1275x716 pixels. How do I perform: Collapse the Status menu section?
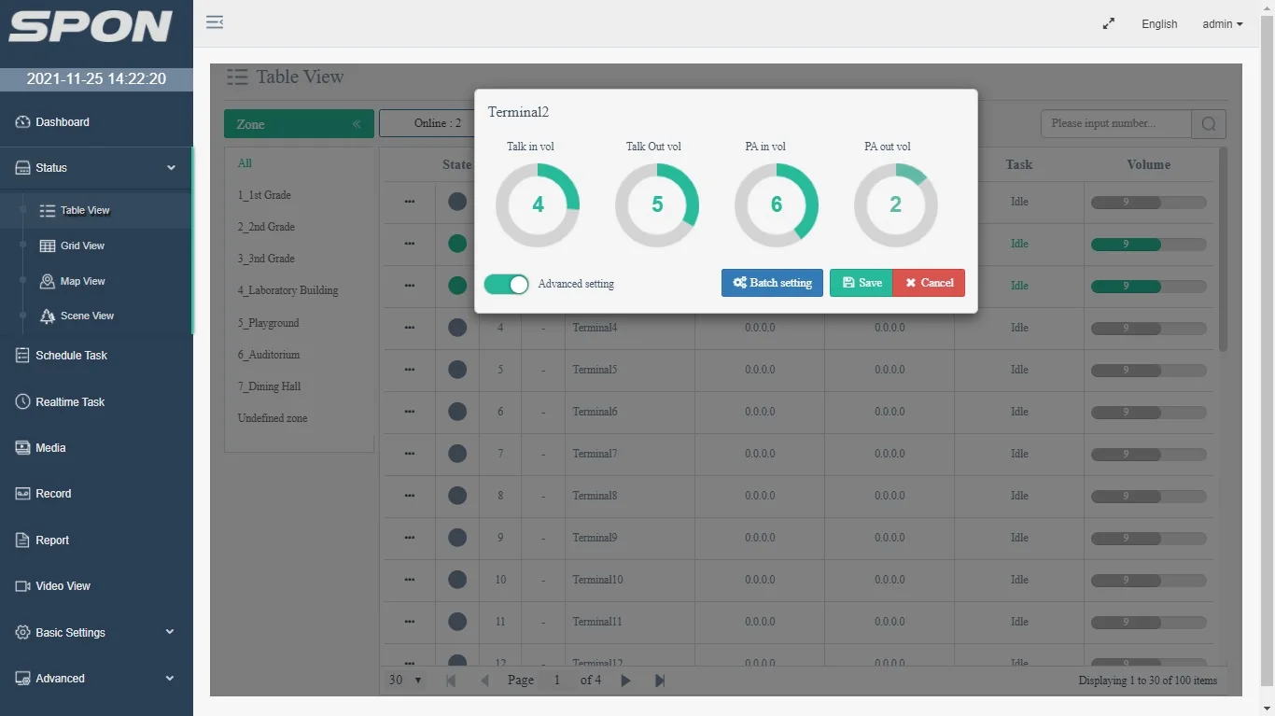pos(96,168)
